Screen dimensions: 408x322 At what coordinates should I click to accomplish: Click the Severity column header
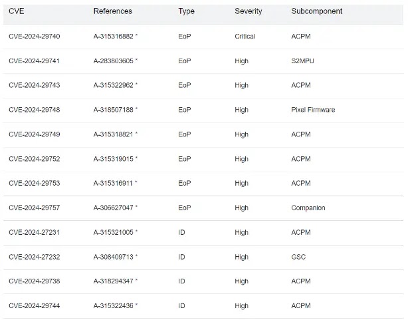coord(249,11)
